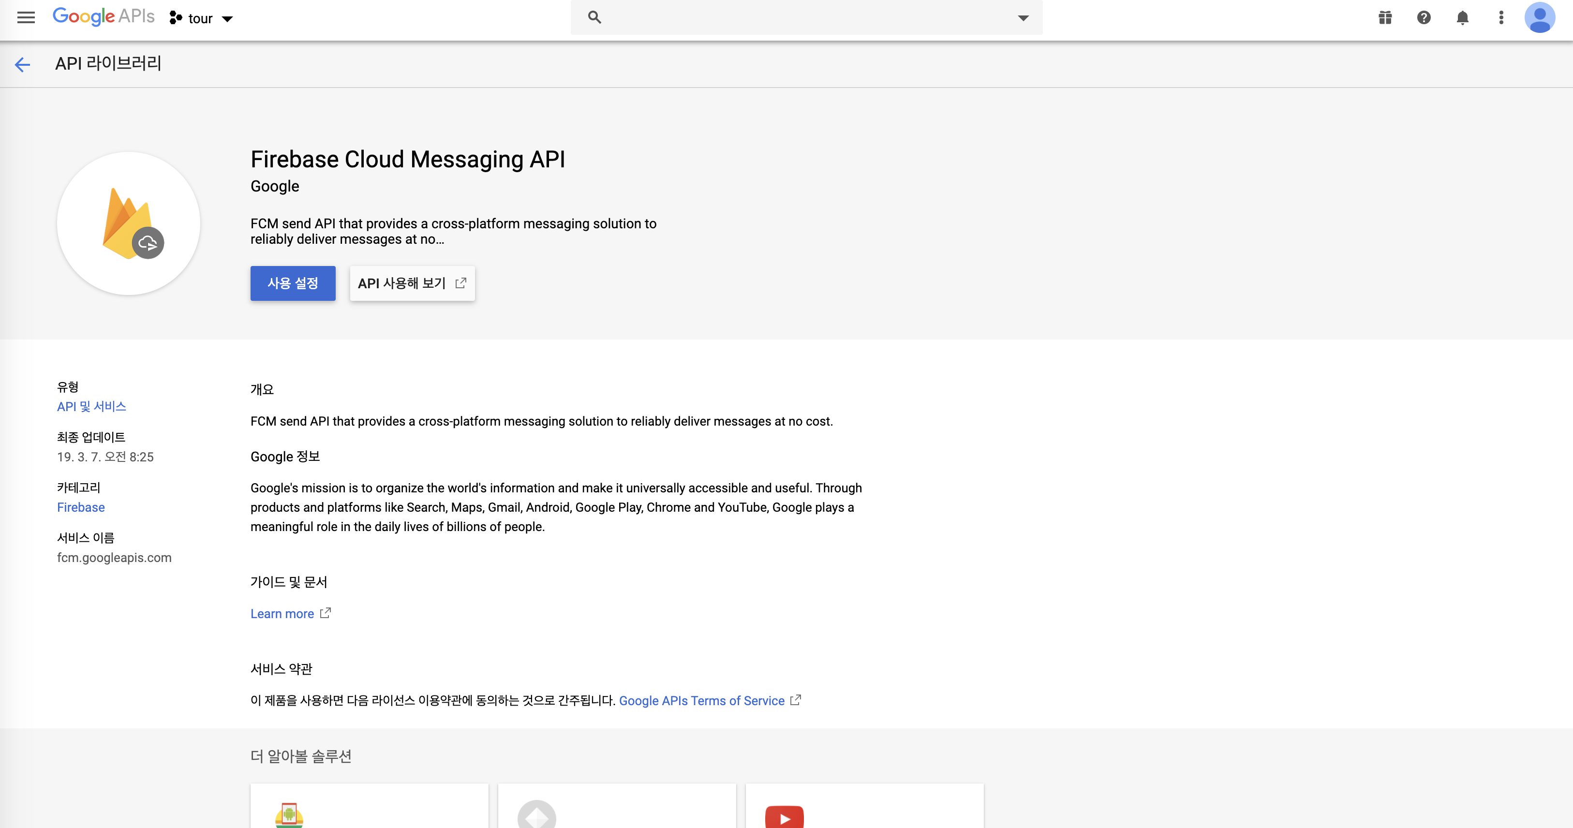
Task: Open the notifications bell
Action: pyautogui.click(x=1462, y=18)
